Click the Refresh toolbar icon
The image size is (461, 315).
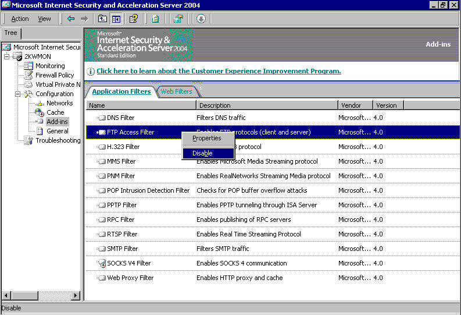155,19
